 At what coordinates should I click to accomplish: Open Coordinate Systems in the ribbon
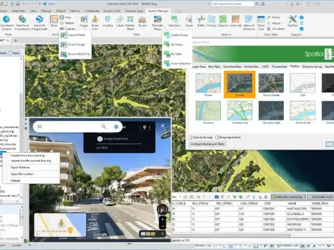[7, 23]
